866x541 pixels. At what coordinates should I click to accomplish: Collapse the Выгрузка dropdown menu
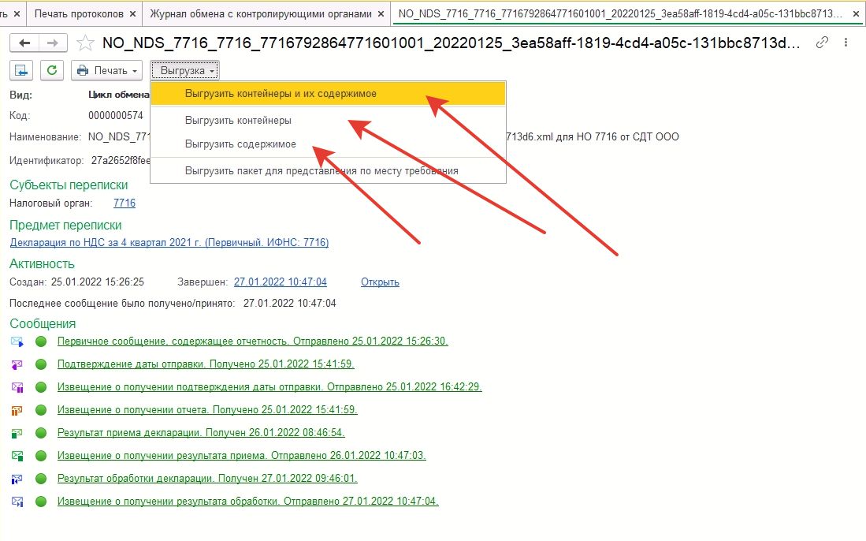tap(185, 70)
